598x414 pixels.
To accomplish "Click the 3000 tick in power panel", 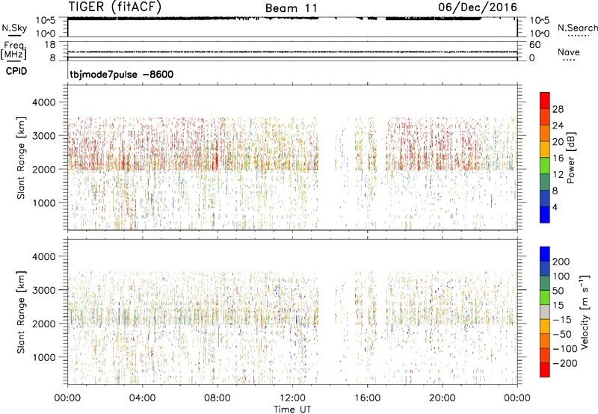I will (44, 136).
